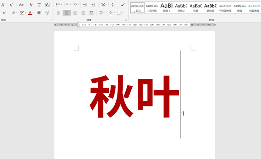Expand the Change Case dropdown arrow
Image resolution: width=261 pixels, height=159 pixels.
pyautogui.click(x=24, y=5)
